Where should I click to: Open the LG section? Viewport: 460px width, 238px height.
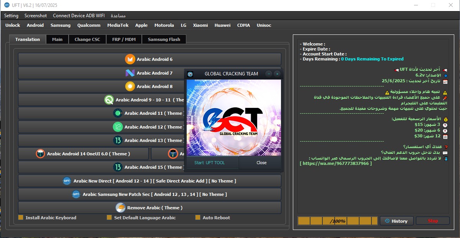(184, 25)
